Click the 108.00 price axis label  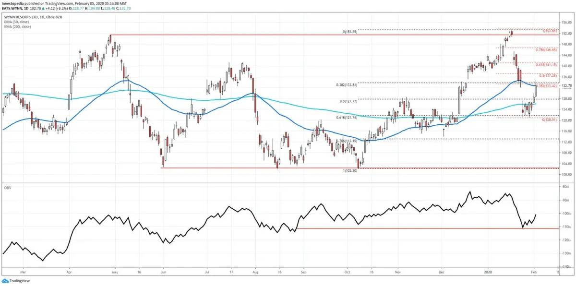567,153
